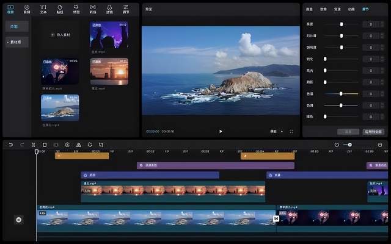Toggle mute on the main video track

coord(18,220)
